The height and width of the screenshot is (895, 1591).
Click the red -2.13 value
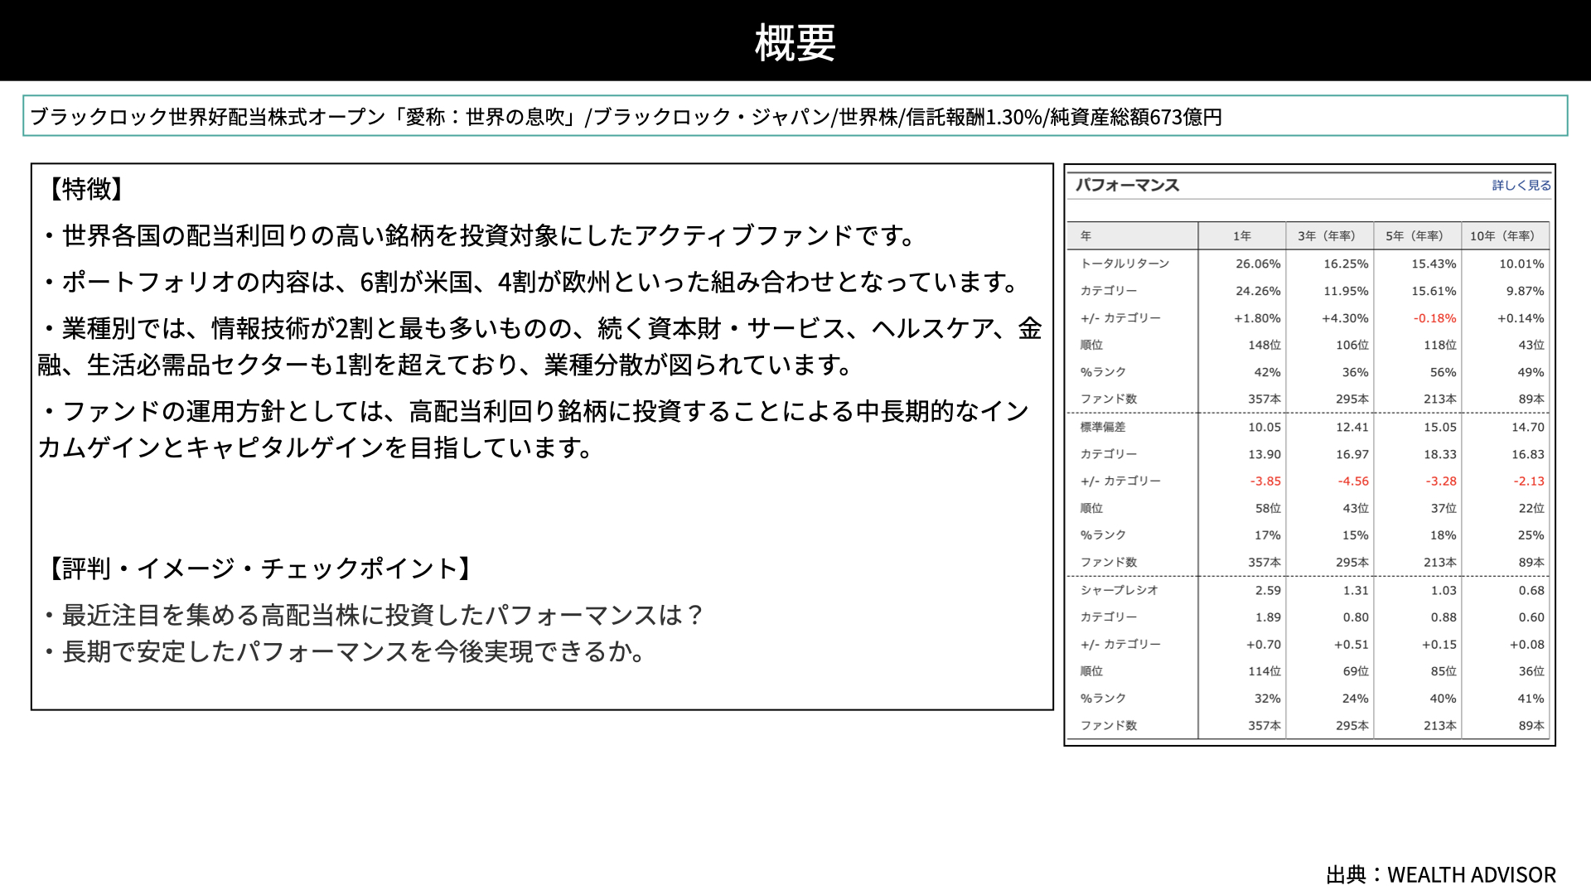1529,481
